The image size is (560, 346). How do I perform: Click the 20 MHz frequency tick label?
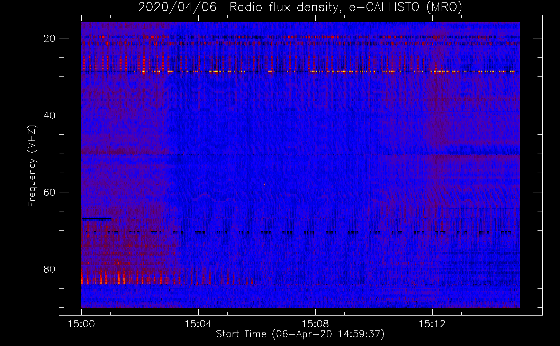click(50, 38)
